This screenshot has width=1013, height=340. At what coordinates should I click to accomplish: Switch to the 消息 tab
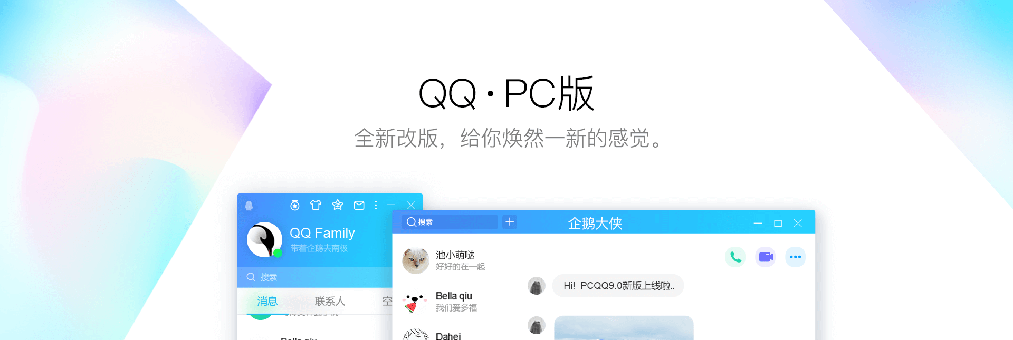tap(267, 301)
